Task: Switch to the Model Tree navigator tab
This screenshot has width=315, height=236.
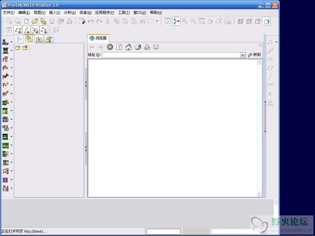Action: [19, 39]
